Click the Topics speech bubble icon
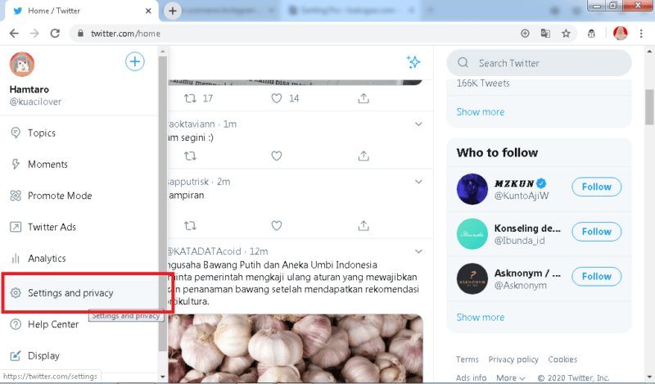 [16, 133]
